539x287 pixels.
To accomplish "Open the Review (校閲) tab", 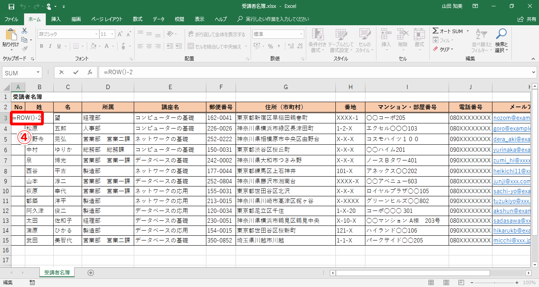I will tap(180, 19).
